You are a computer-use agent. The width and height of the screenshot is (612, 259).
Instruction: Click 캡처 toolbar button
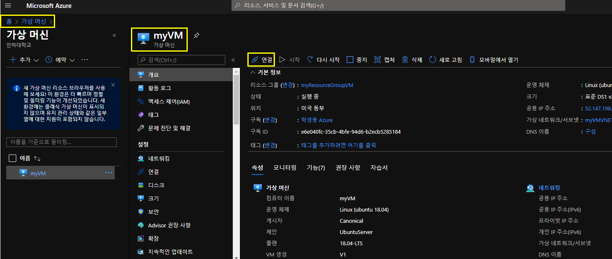tap(384, 60)
